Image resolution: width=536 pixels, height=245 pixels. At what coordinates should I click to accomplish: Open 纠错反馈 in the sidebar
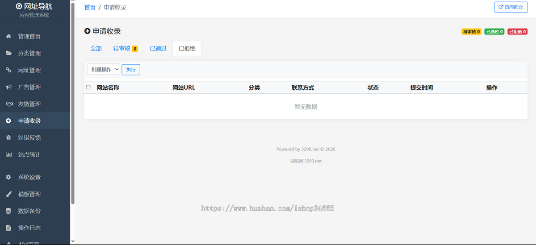[x=35, y=138]
